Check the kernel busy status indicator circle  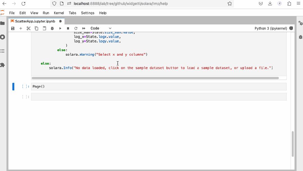pos(291,28)
